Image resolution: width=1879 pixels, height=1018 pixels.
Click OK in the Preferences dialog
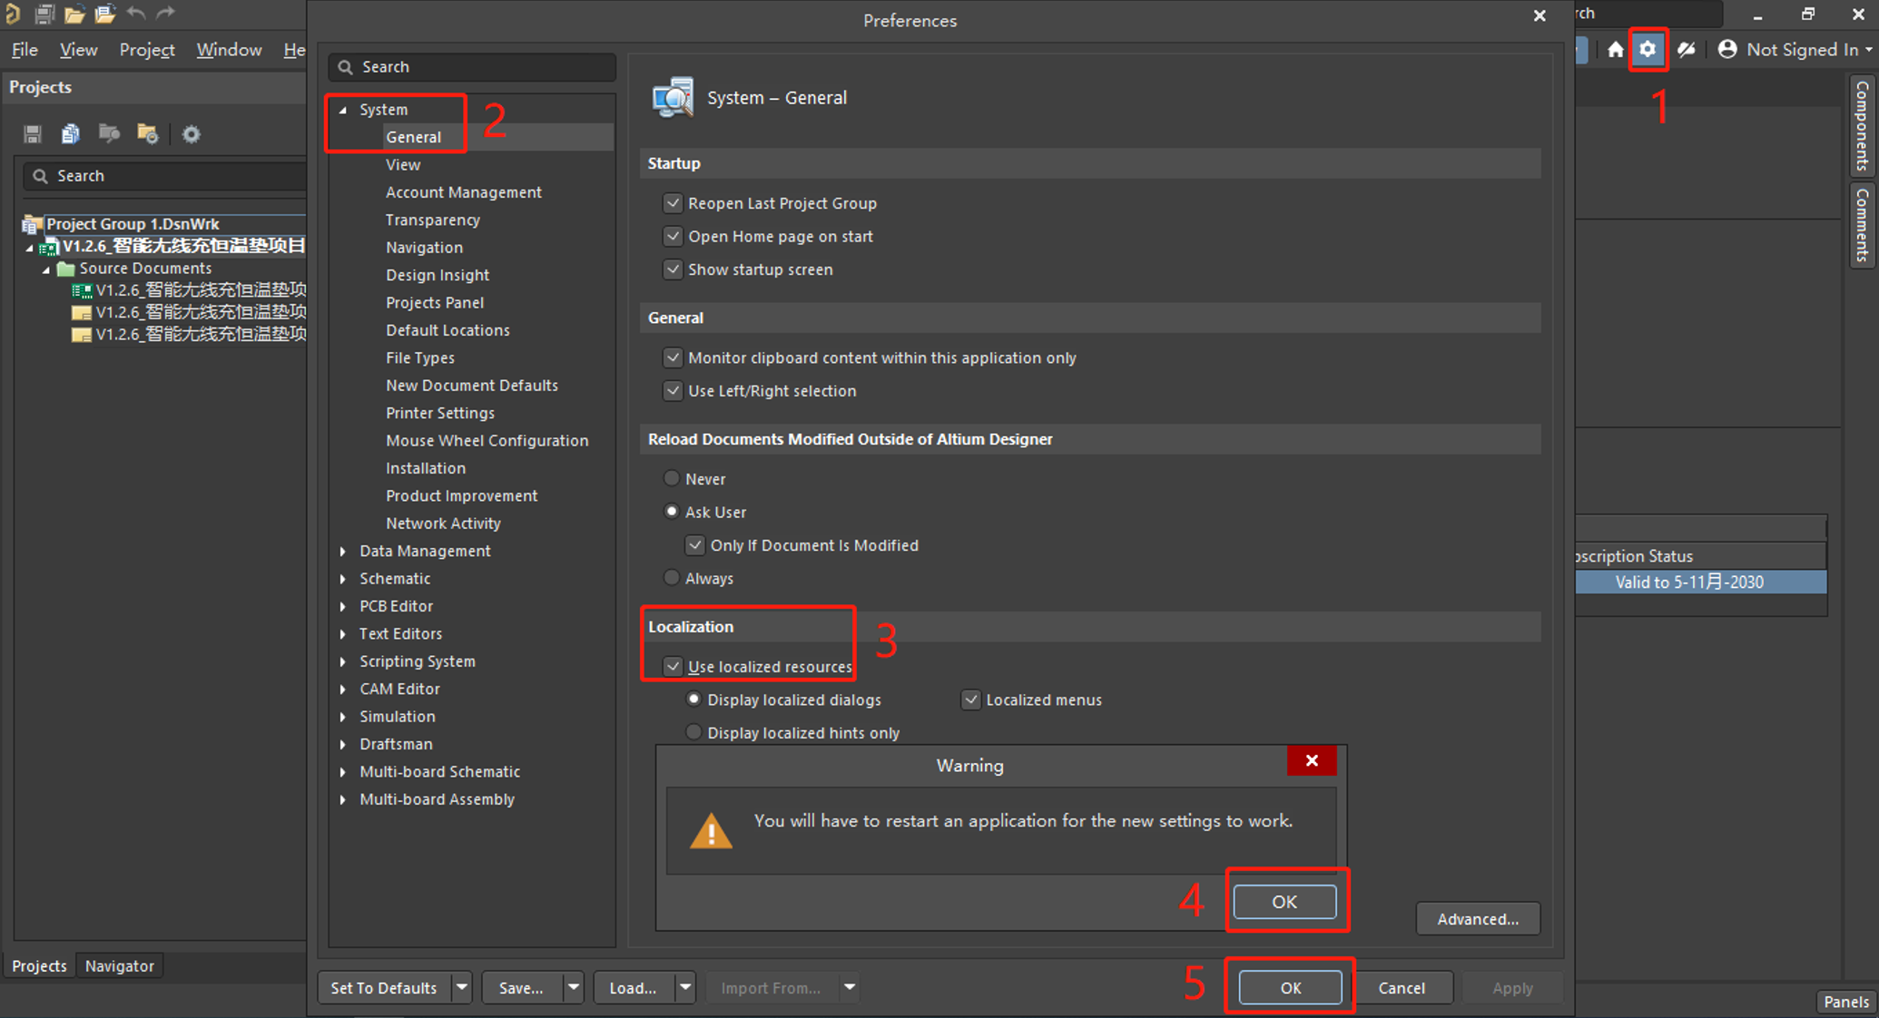point(1290,987)
